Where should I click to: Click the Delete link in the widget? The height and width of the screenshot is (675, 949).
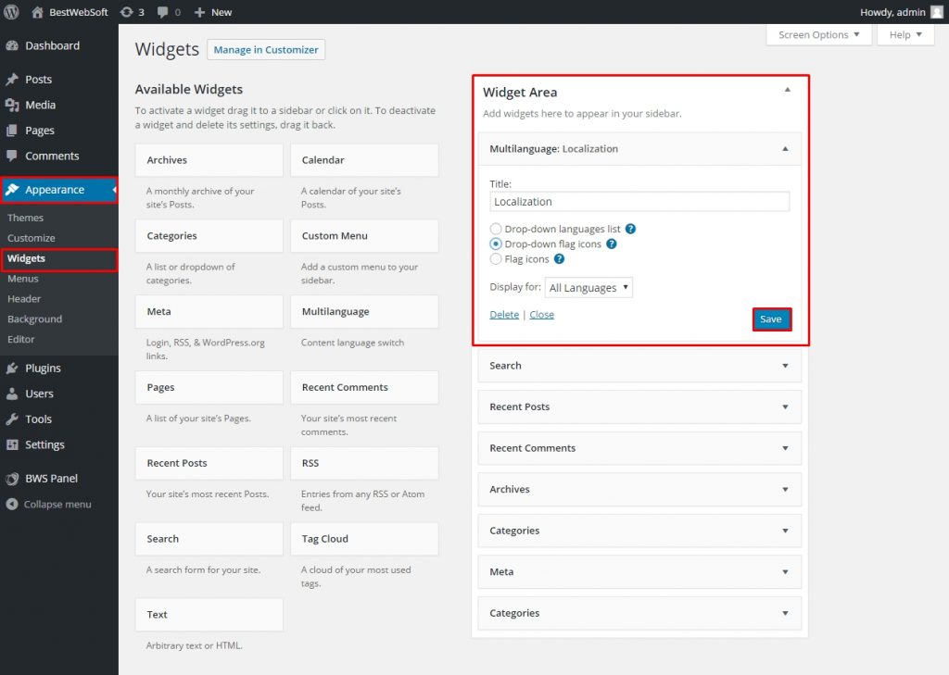[x=503, y=314]
